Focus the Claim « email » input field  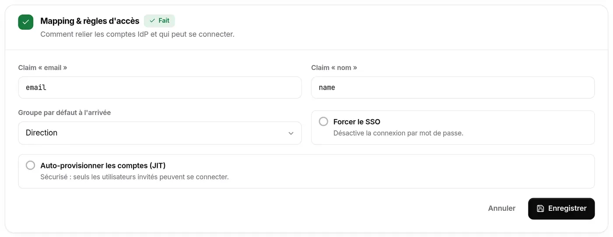160,87
